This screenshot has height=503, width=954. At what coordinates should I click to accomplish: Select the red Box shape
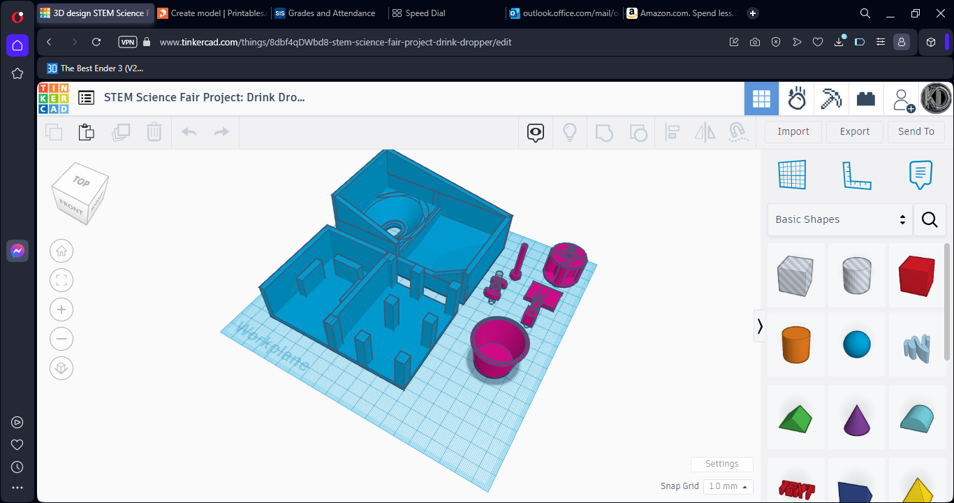tap(918, 275)
